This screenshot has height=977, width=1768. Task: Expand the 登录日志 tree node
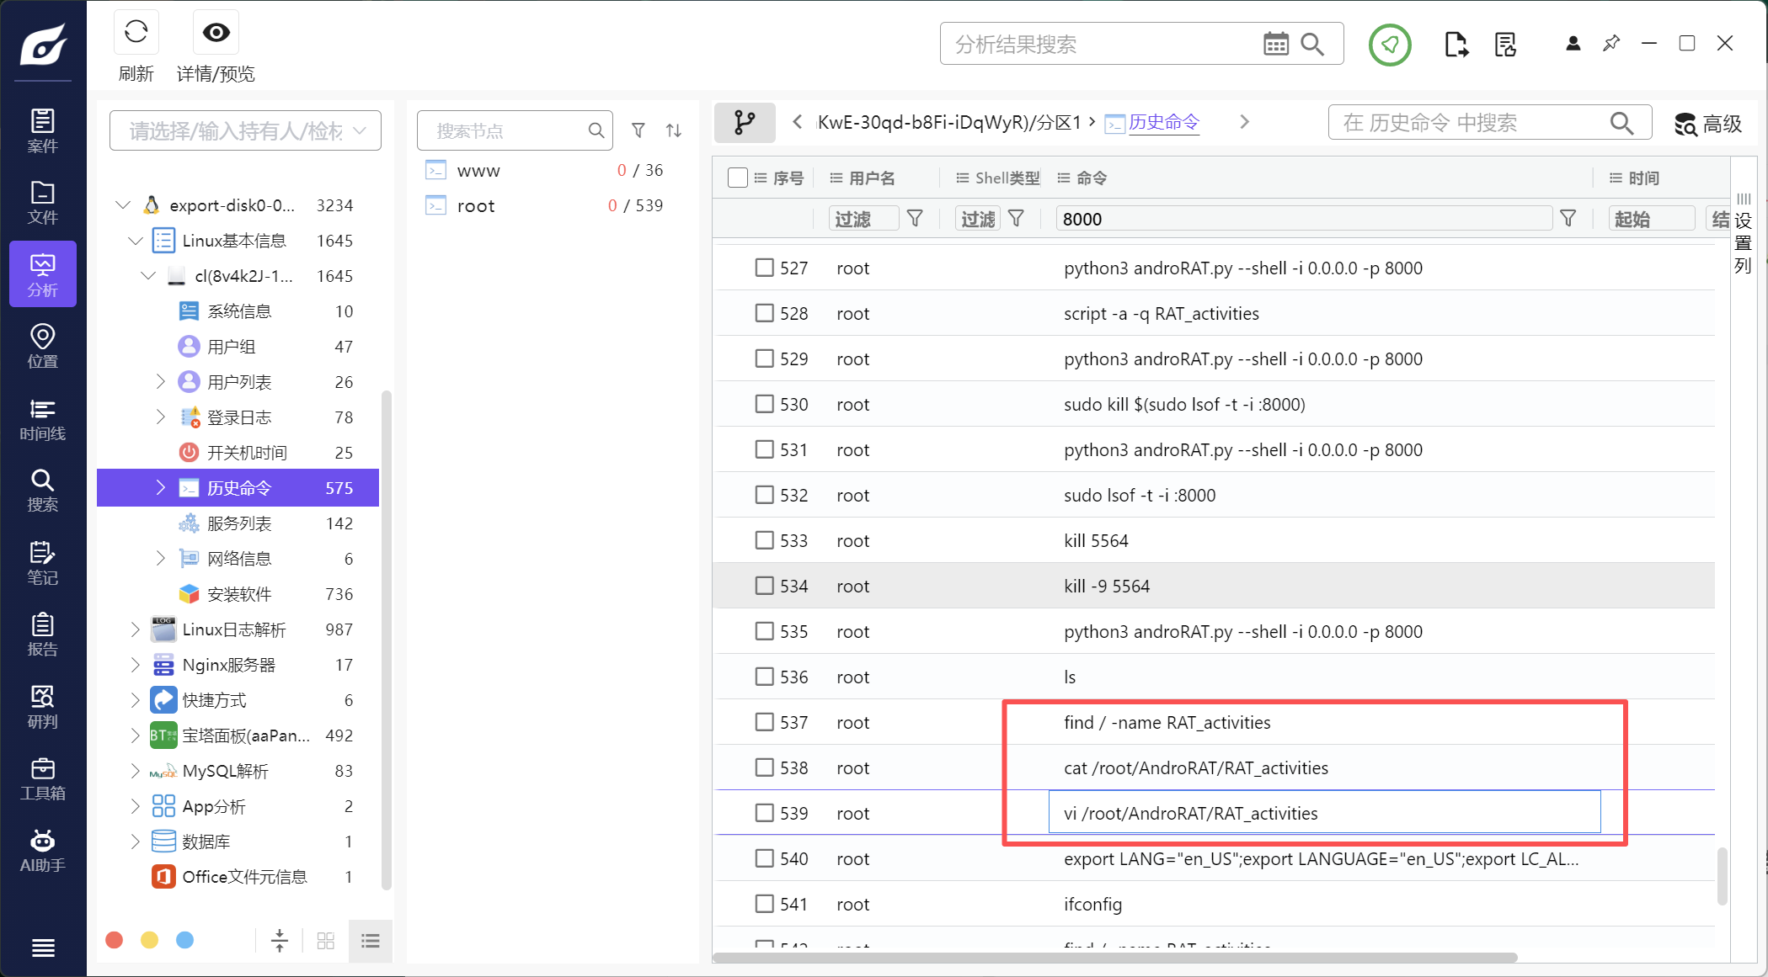[160, 417]
